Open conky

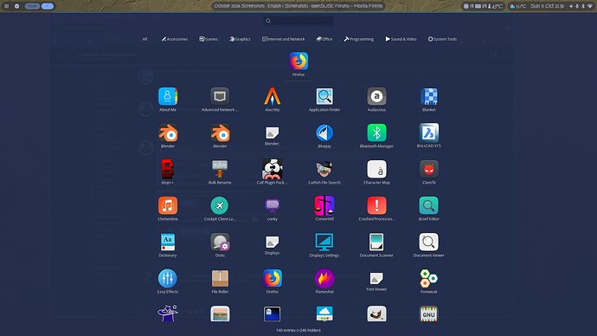(273, 209)
